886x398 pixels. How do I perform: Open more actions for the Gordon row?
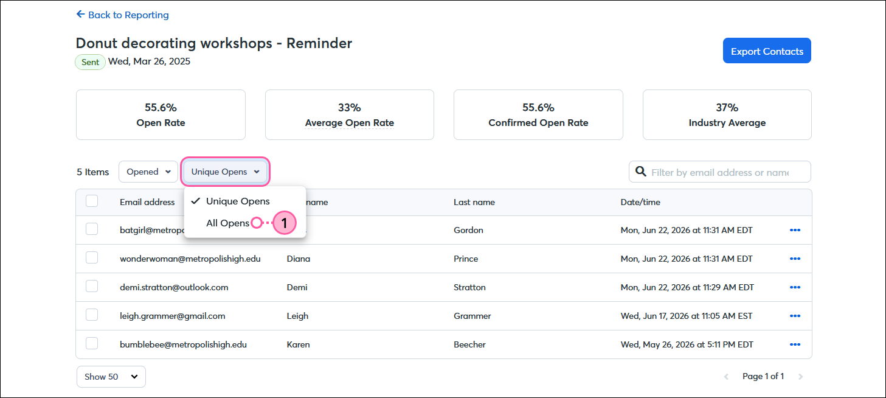[795, 230]
